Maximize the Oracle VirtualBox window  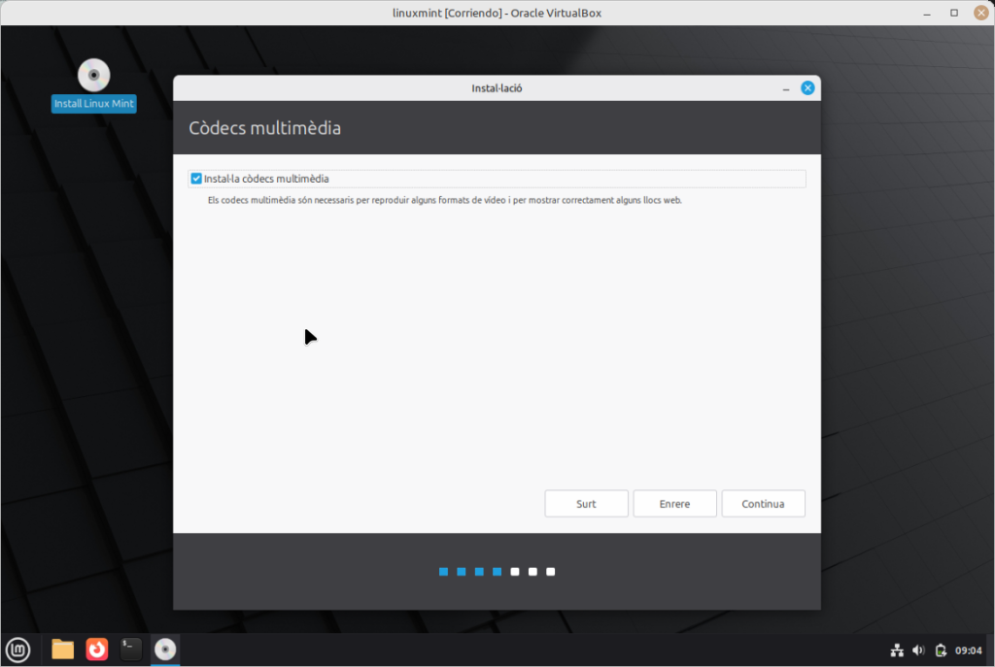click(x=954, y=13)
